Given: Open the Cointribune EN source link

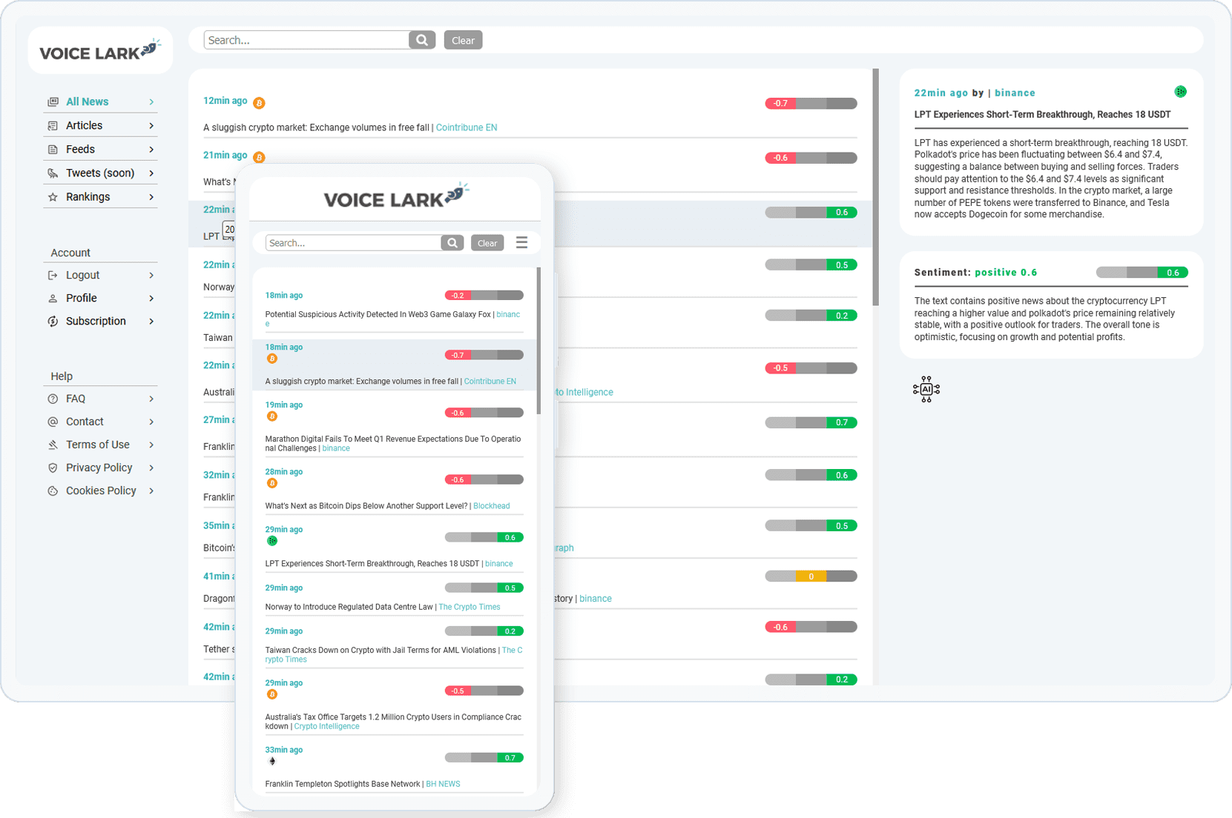Looking at the screenshot, I should pyautogui.click(x=466, y=127).
